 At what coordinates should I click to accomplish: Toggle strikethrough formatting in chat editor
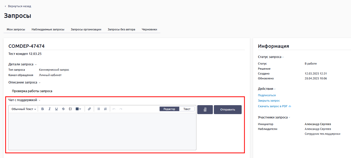point(63,109)
